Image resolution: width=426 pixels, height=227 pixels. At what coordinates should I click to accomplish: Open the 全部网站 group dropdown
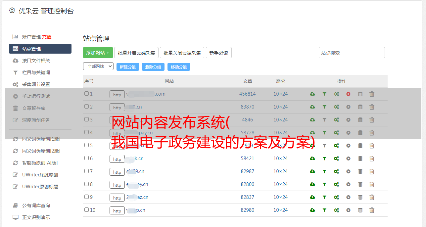coord(98,66)
